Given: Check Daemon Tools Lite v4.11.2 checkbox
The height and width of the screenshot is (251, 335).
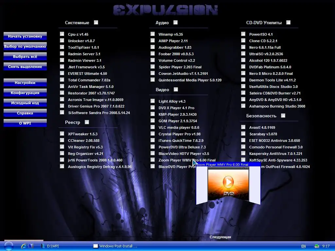Looking at the screenshot, I should tap(243, 80).
